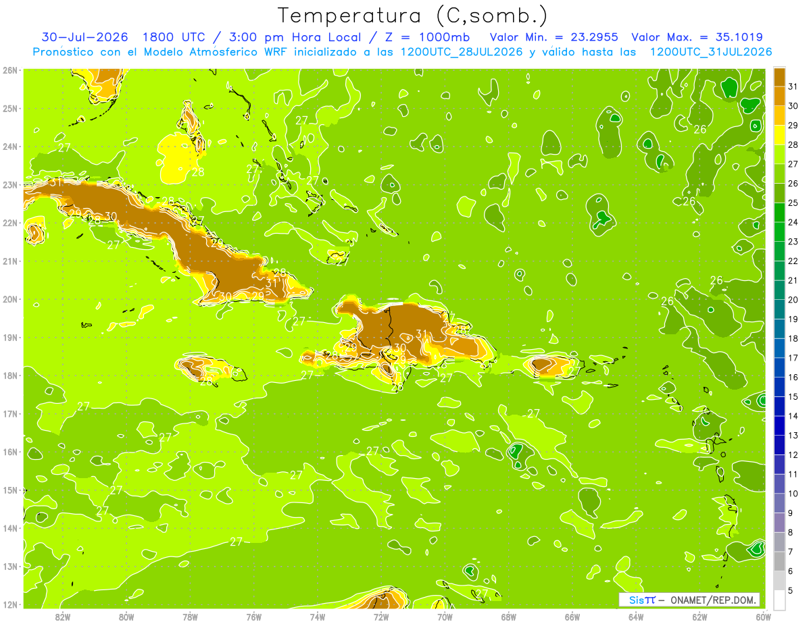811x626 pixels.
Task: Click the legend value label 17
Action: coord(793,358)
